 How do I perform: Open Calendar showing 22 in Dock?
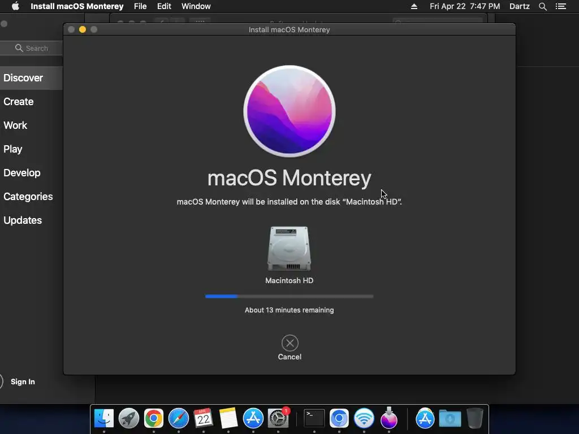click(x=203, y=418)
